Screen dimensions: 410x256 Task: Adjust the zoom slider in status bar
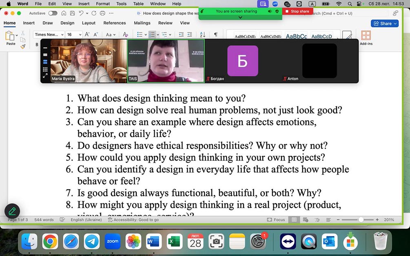361,220
